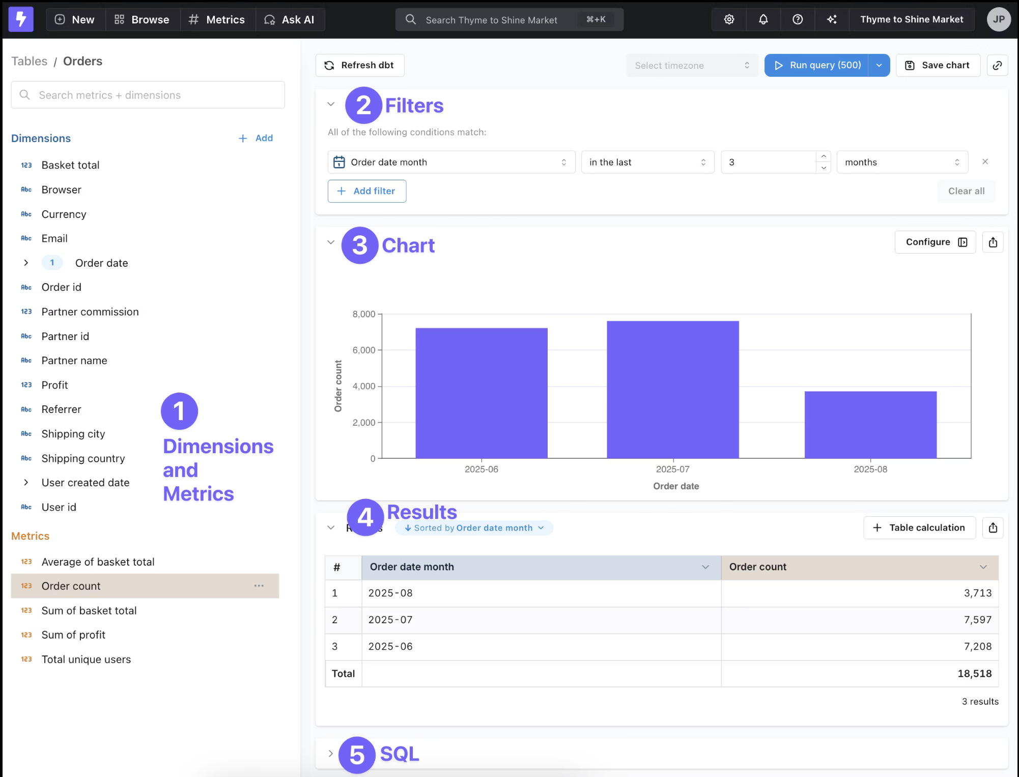
Task: Increase the filter value with the stepper arrow
Action: pyautogui.click(x=824, y=157)
